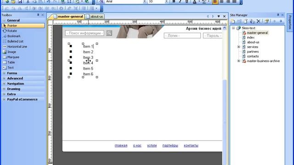Set left text alignment

coord(215,1)
